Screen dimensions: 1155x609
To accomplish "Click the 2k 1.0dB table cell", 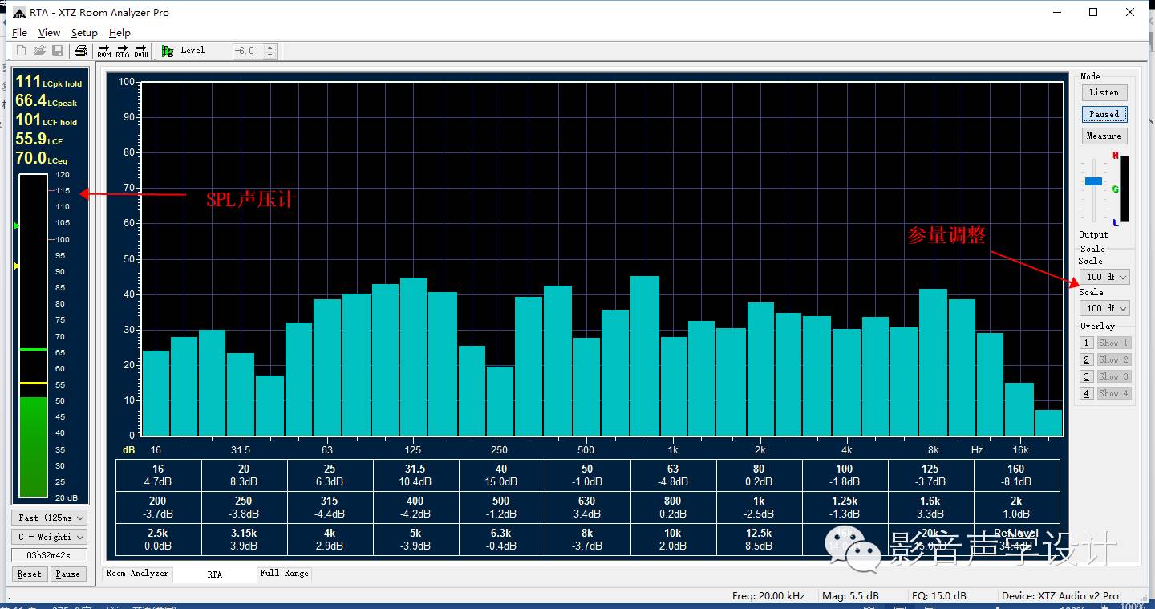I will coord(1016,507).
